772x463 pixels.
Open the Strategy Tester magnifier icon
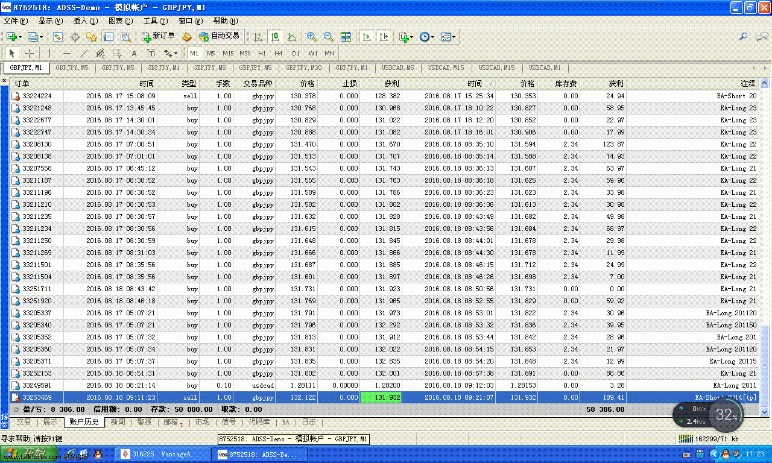click(x=125, y=37)
